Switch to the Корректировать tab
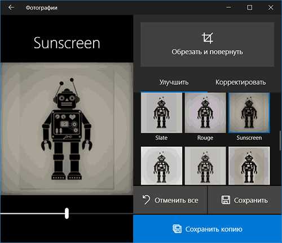The width and height of the screenshot is (282, 243). click(241, 82)
